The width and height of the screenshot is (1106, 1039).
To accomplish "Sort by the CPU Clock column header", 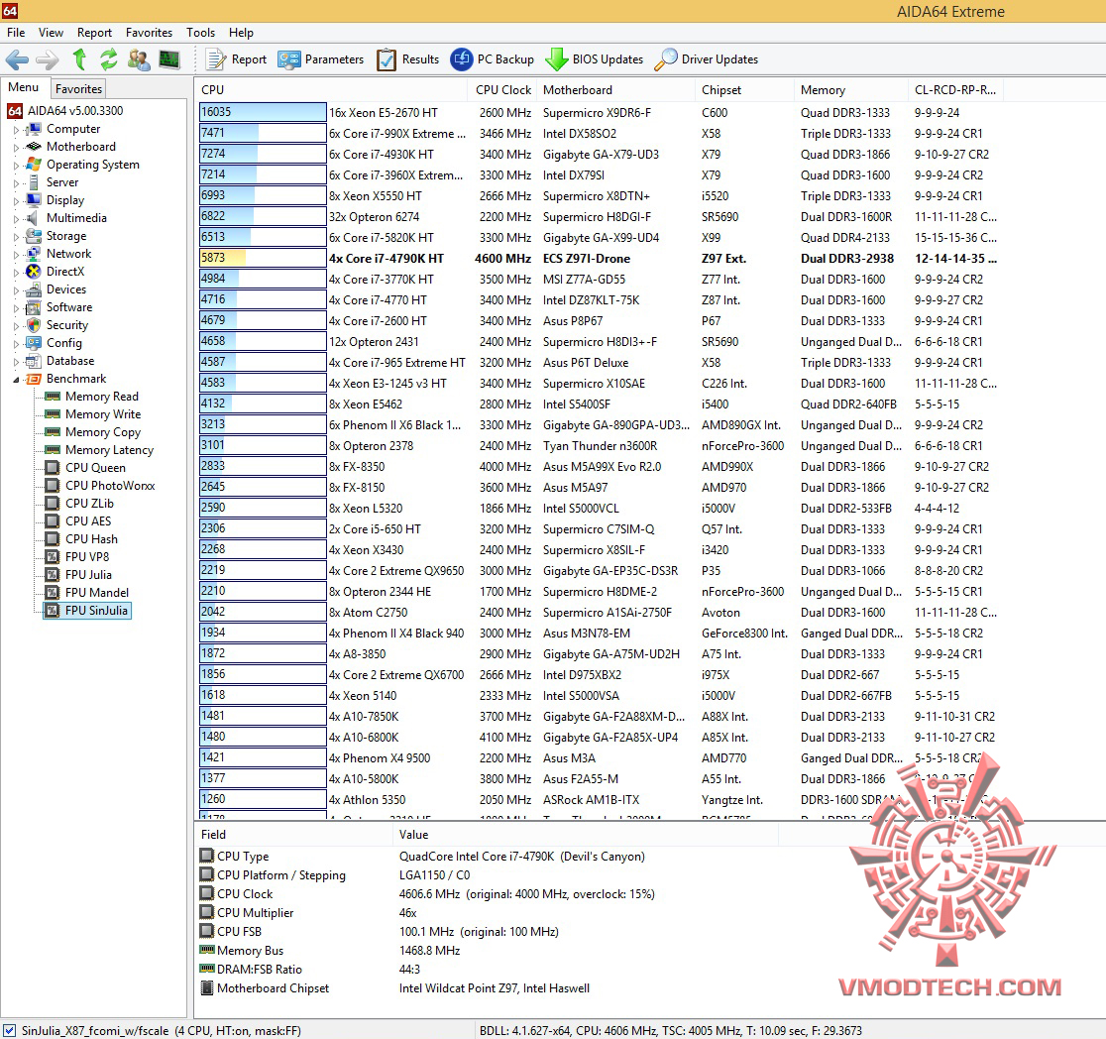I will [x=502, y=90].
